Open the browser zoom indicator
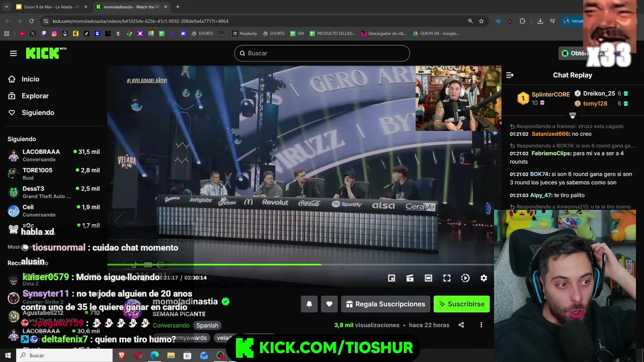Screen dimensions: 644x362 click(x=470, y=21)
